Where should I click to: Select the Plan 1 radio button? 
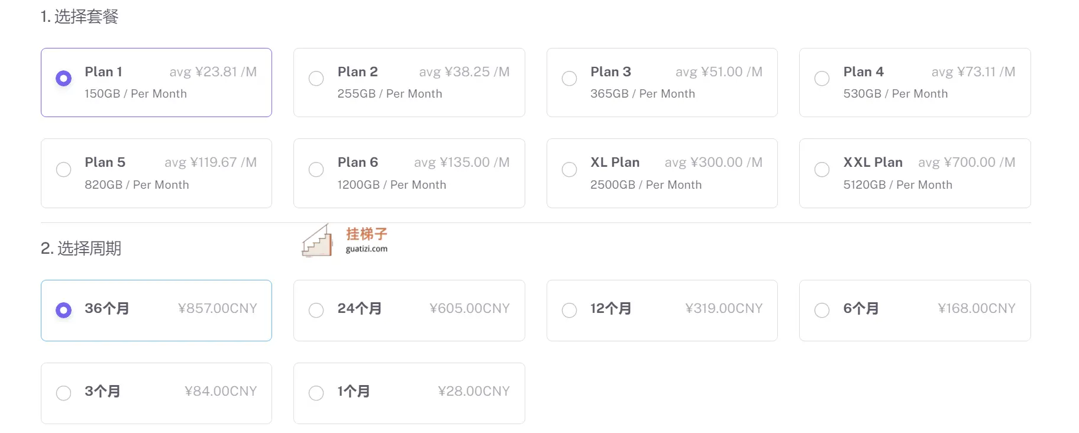63,78
